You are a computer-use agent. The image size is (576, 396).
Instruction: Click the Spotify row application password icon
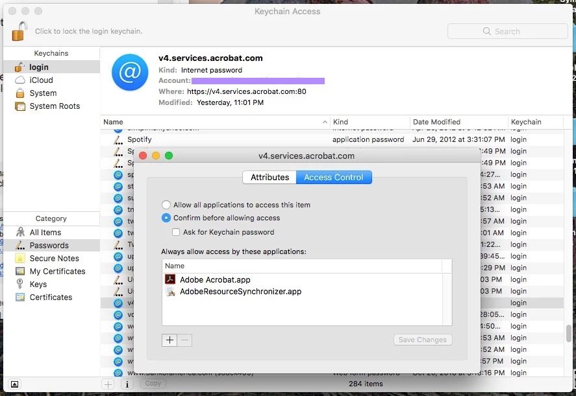[x=118, y=139]
